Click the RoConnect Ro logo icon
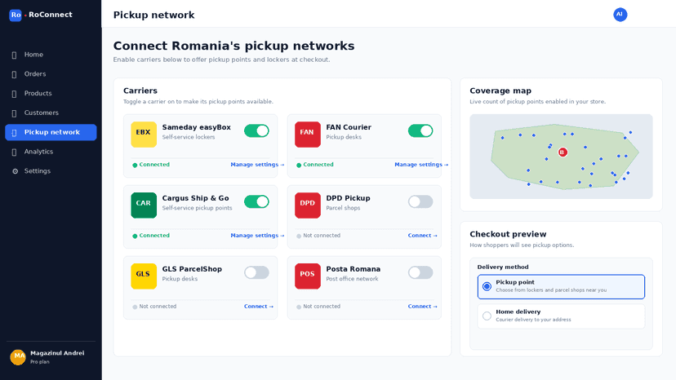The height and width of the screenshot is (380, 676). click(x=16, y=15)
